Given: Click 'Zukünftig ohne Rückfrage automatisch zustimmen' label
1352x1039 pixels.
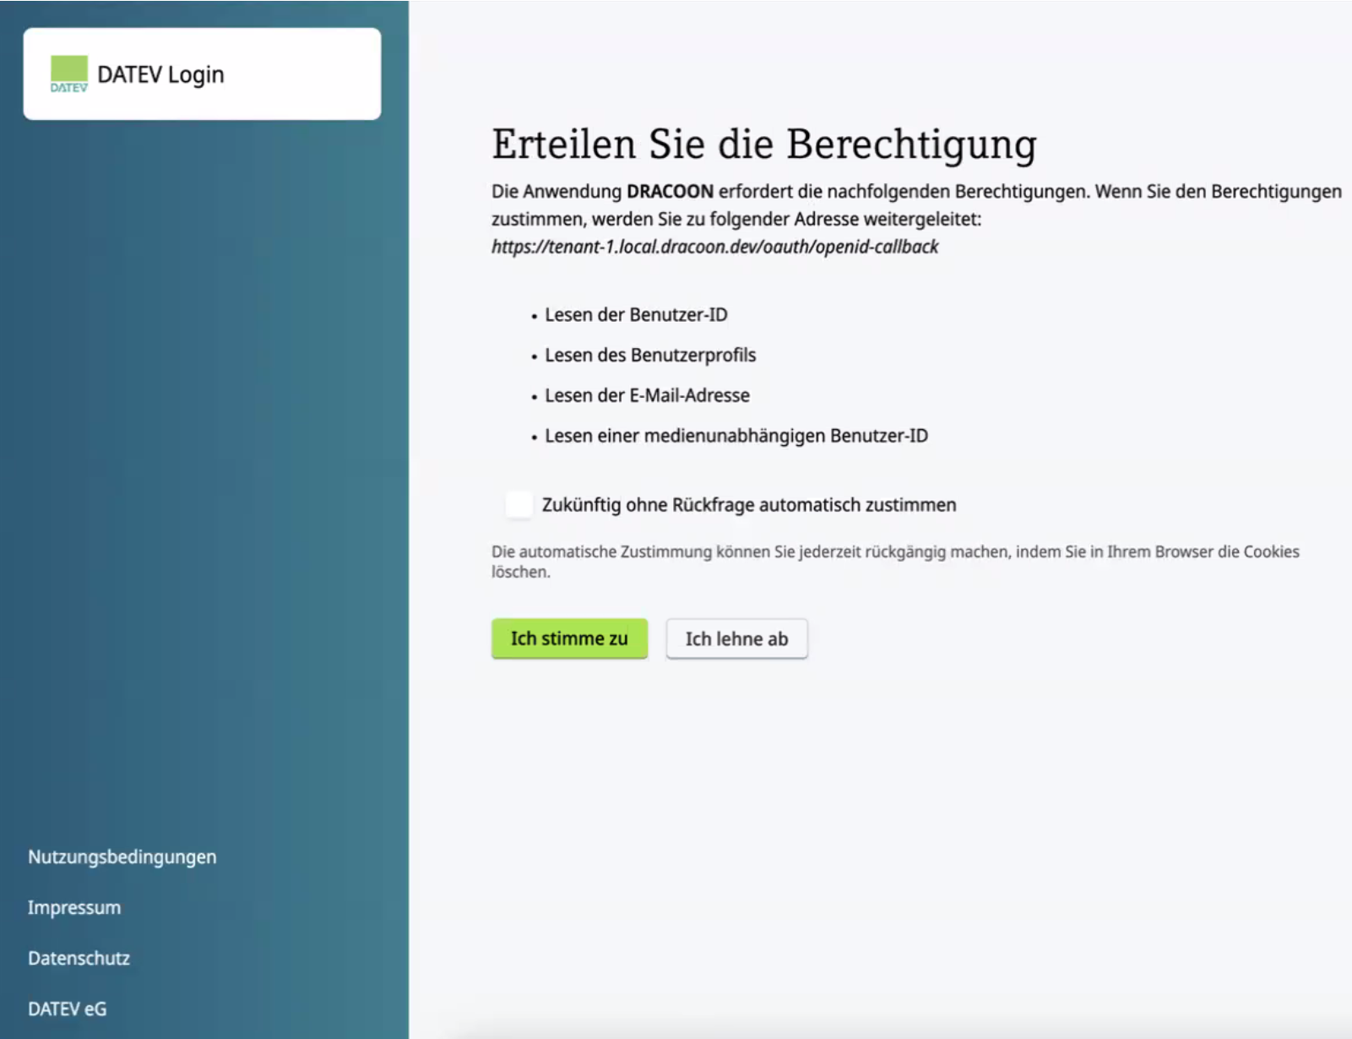Looking at the screenshot, I should (749, 505).
